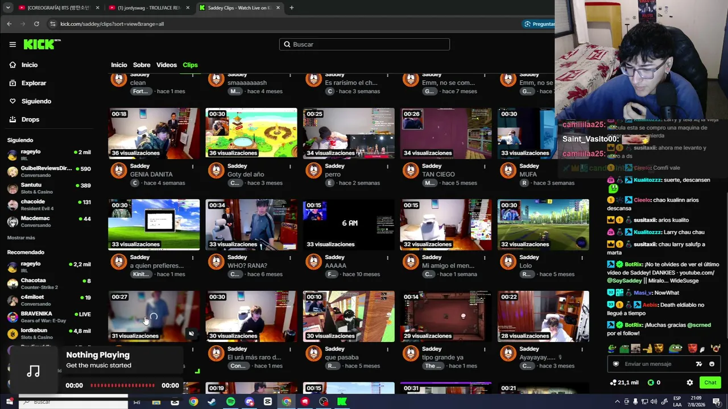Open chat settings gear icon
The width and height of the screenshot is (728, 409).
coord(690,383)
